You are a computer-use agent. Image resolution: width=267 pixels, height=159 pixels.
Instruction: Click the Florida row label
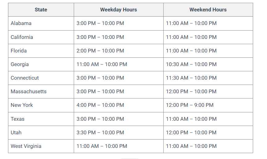click(19, 51)
